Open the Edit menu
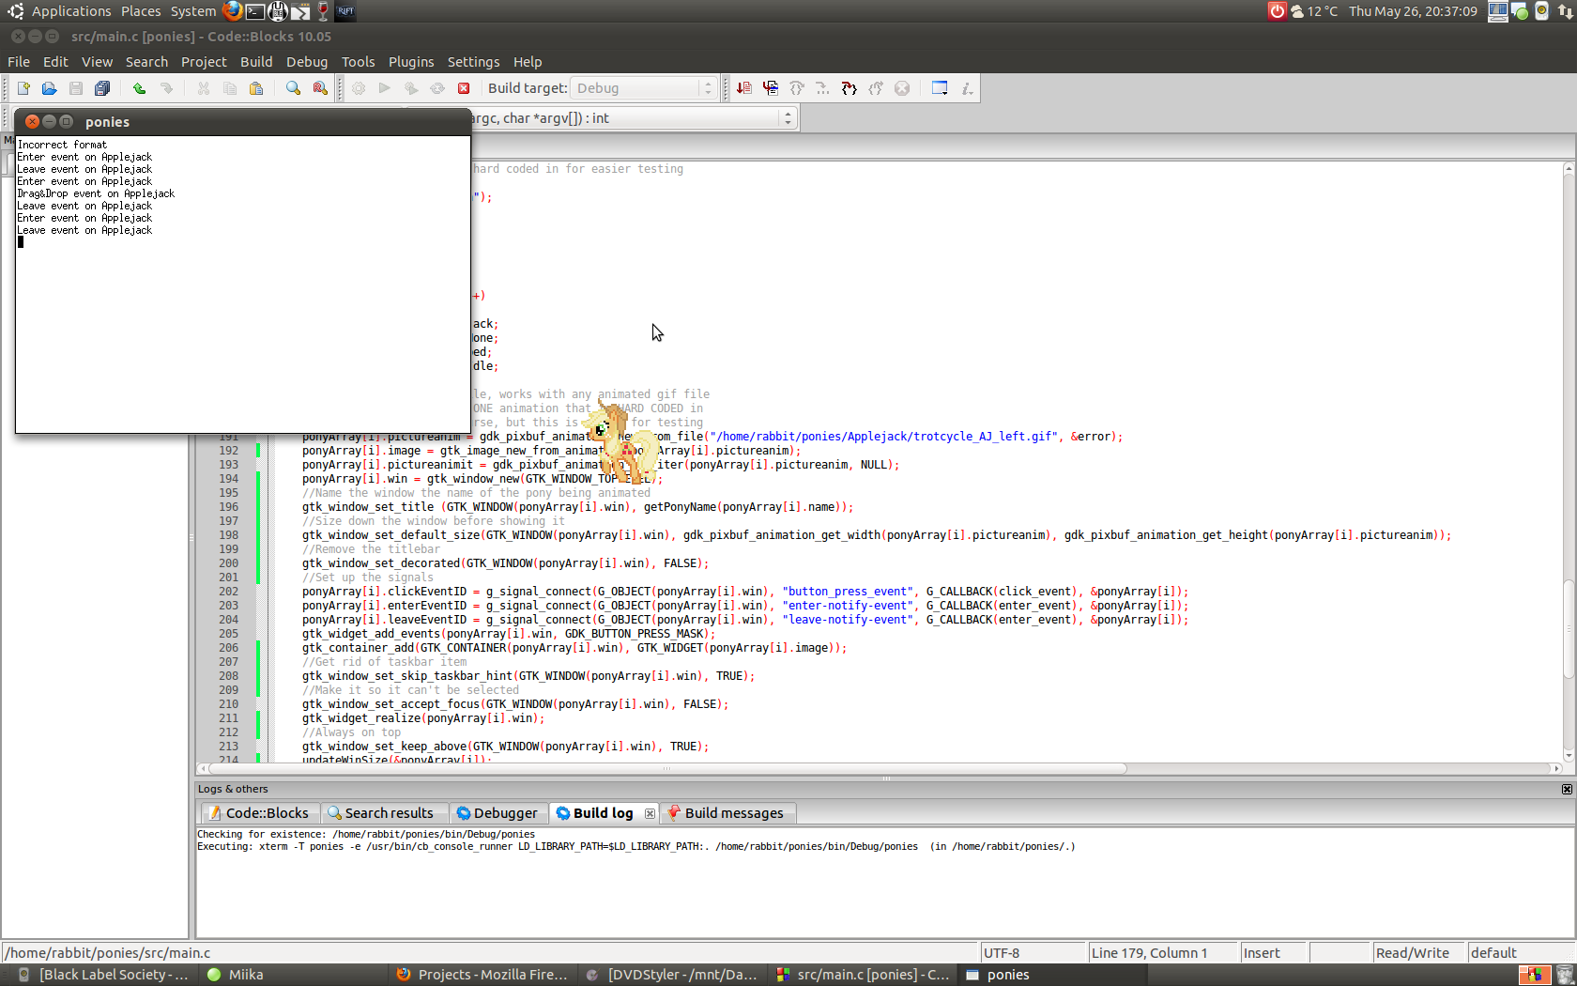 pos(55,62)
